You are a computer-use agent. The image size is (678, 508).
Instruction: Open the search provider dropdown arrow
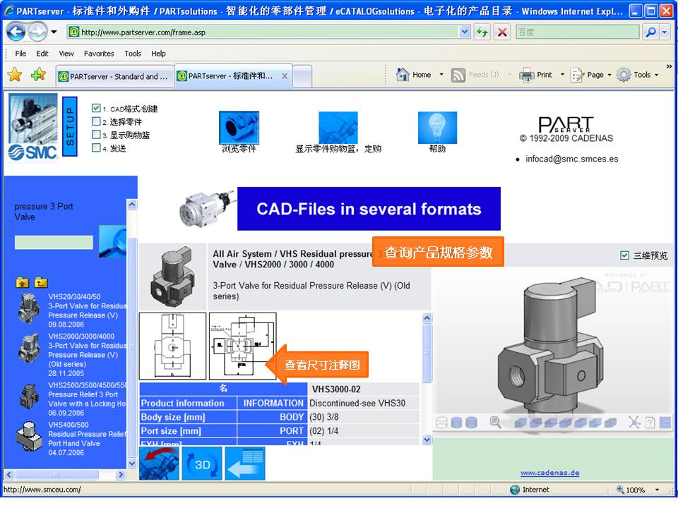(x=665, y=32)
